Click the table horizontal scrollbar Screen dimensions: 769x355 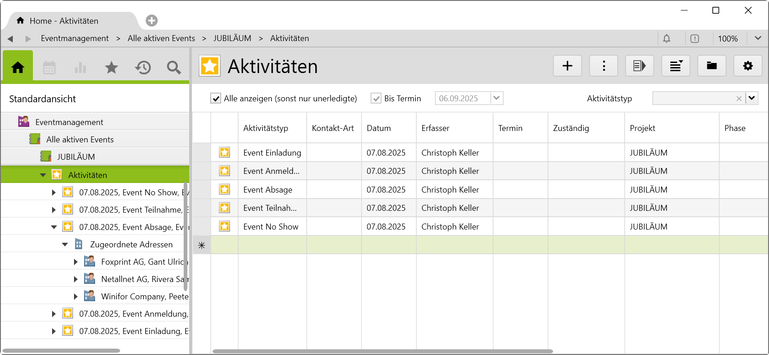(383, 351)
